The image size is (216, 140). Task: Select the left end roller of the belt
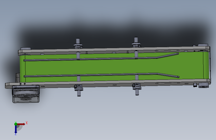pos(22,69)
